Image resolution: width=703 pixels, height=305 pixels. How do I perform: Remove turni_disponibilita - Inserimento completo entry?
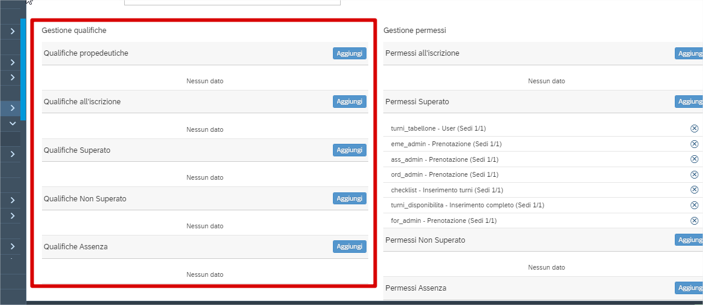[694, 205]
